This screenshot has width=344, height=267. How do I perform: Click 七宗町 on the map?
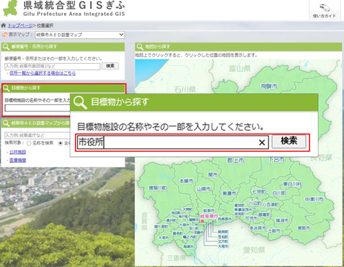[259, 191]
